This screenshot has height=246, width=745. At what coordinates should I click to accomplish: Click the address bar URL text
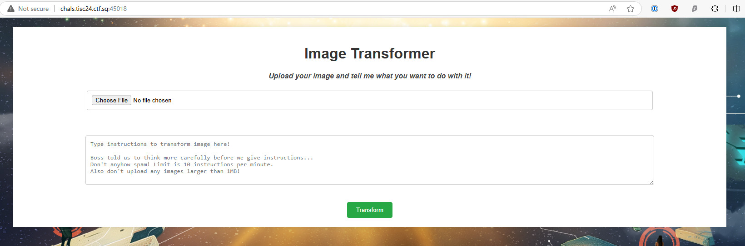(x=94, y=9)
